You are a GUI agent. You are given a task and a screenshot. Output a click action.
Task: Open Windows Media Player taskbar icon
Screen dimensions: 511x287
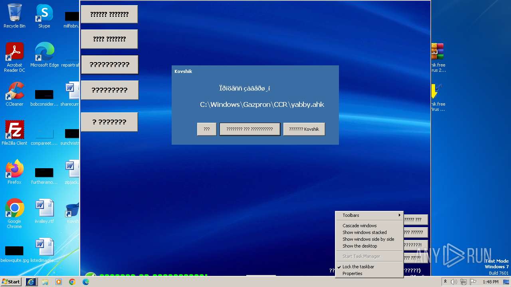pyautogui.click(x=59, y=282)
